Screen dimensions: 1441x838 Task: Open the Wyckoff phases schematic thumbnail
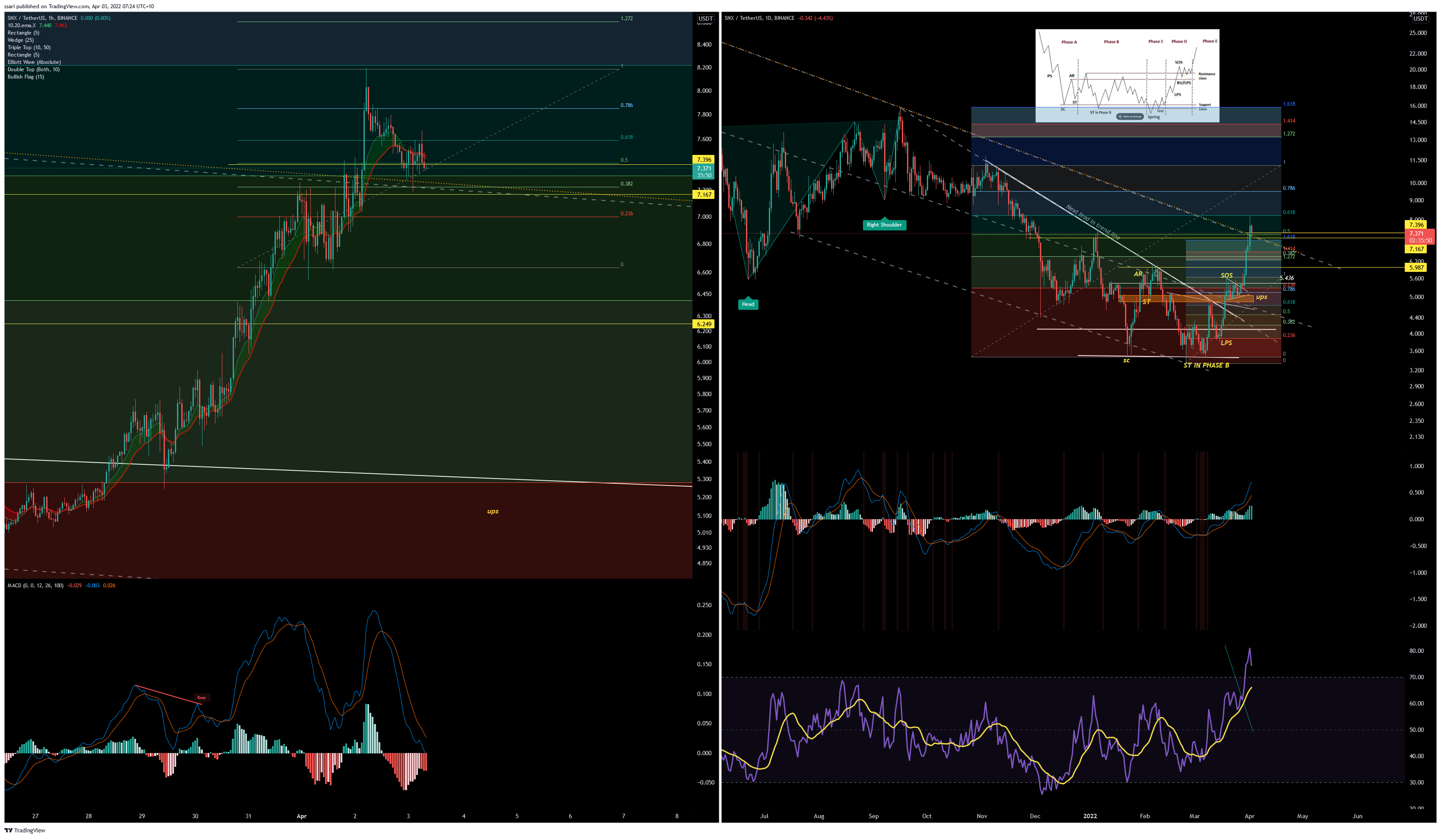(x=1127, y=76)
